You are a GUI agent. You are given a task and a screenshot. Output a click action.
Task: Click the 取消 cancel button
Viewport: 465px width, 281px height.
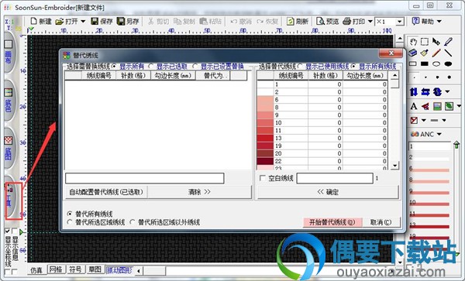(381, 222)
